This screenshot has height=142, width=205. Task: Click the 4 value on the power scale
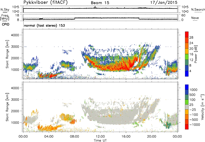[x=190, y=71]
